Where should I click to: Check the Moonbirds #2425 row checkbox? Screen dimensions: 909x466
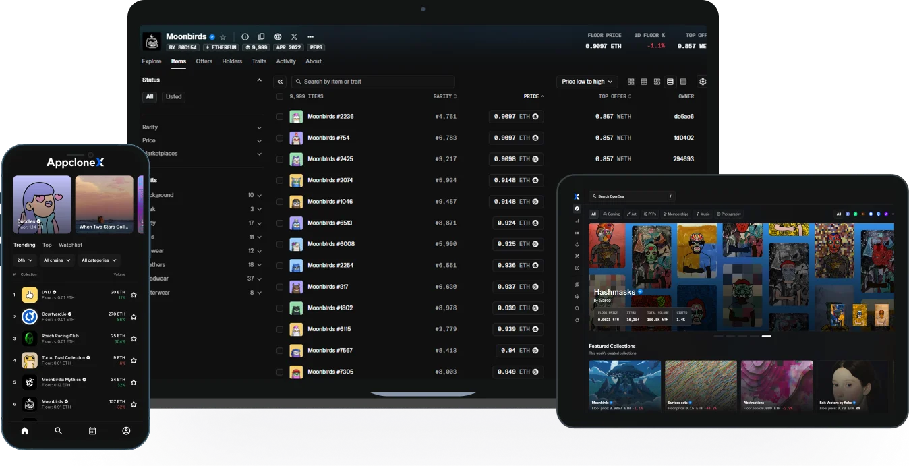[x=280, y=159]
